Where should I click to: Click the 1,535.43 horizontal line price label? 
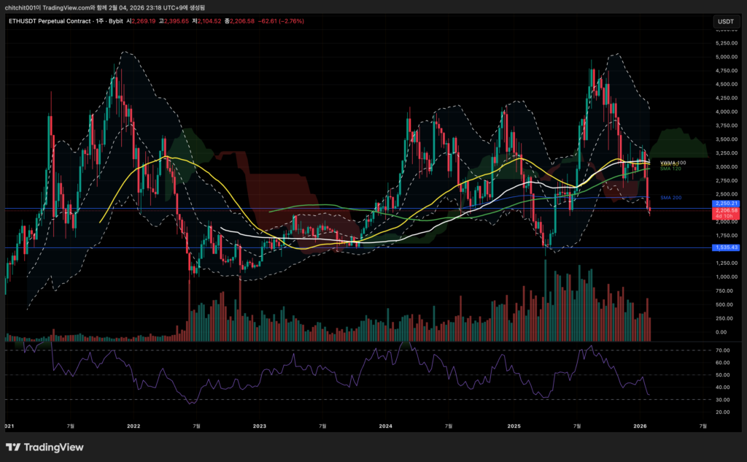[x=724, y=248]
